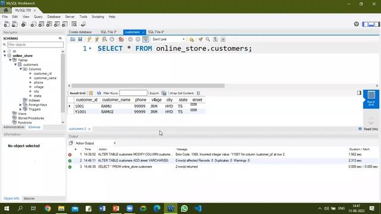The height and width of the screenshot is (214, 381).
Task: Click the beautify query broom icon
Action: (x=201, y=39)
